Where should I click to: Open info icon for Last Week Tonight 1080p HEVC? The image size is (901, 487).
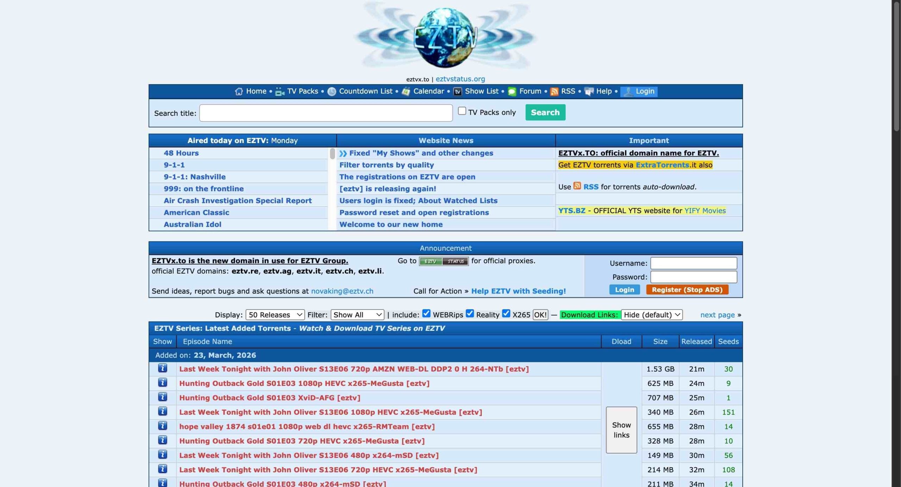[x=162, y=411]
